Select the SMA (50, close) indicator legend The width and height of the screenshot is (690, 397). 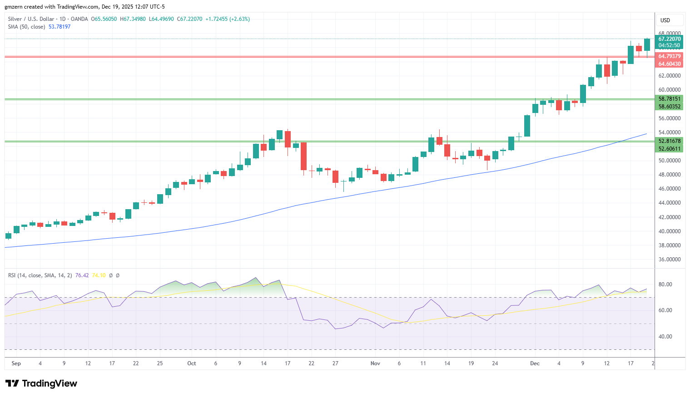tap(26, 27)
